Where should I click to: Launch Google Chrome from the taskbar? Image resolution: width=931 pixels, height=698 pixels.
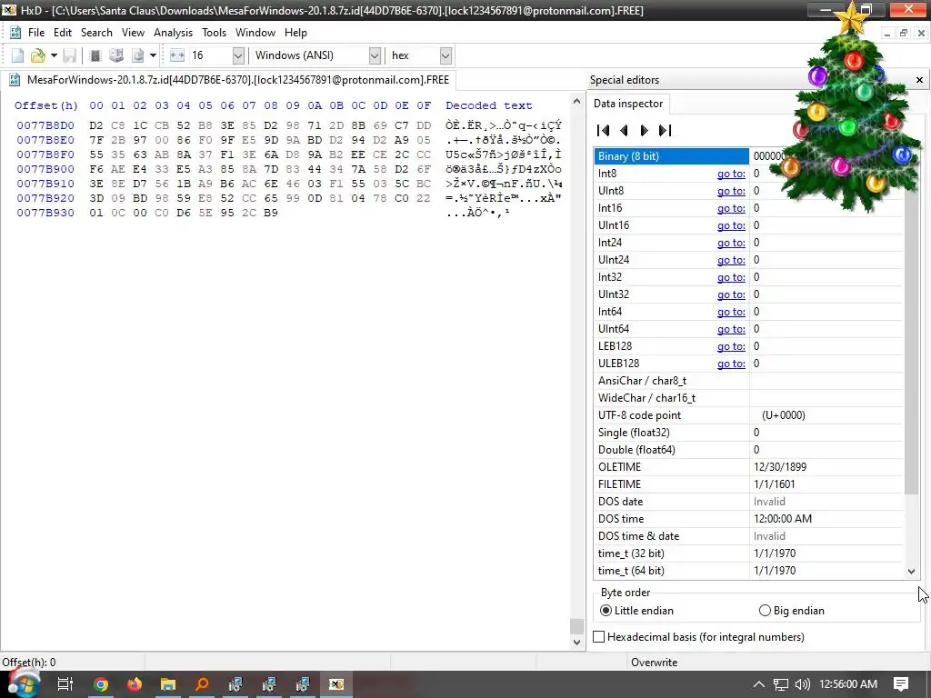pyautogui.click(x=101, y=684)
